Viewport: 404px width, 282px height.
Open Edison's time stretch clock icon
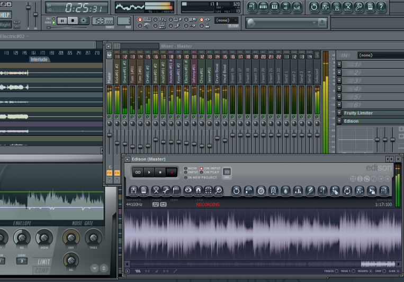(261, 191)
